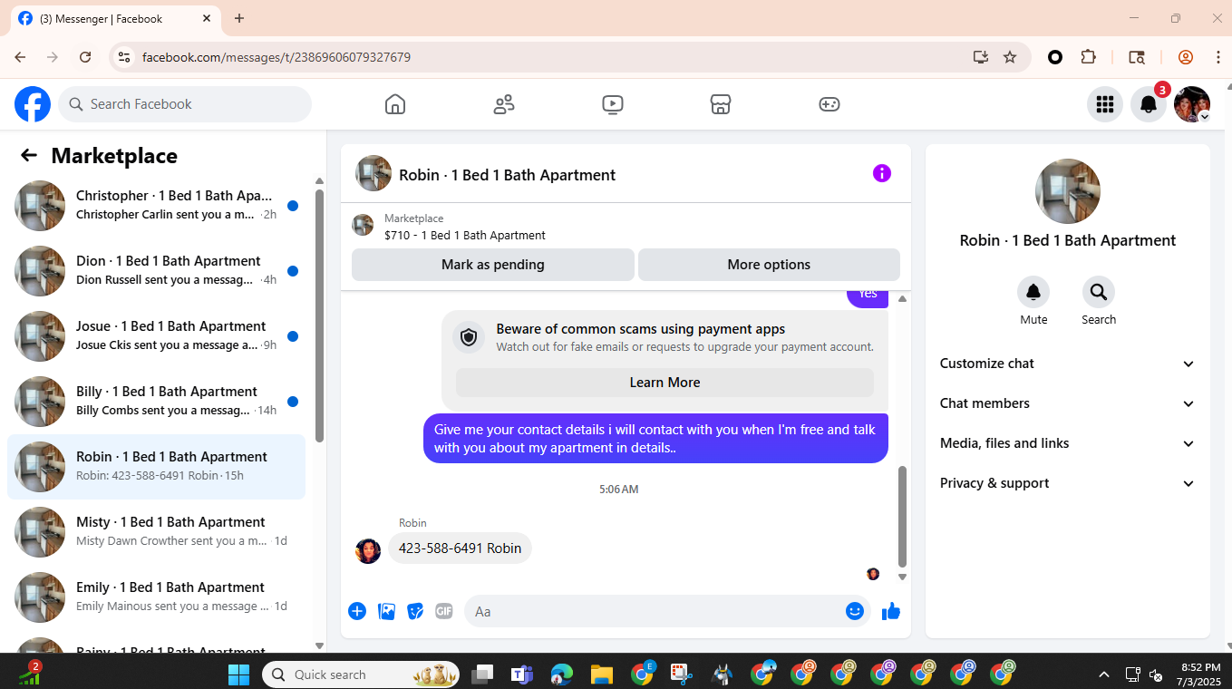The height and width of the screenshot is (689, 1232).
Task: Expand Chat members section
Action: point(1068,403)
